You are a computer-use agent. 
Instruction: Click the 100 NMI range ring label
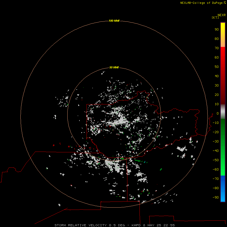point(114,21)
